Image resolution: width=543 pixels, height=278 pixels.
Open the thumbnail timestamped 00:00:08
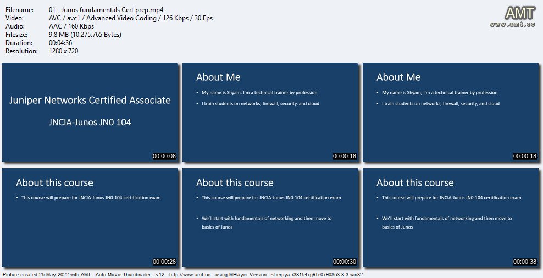click(x=90, y=112)
